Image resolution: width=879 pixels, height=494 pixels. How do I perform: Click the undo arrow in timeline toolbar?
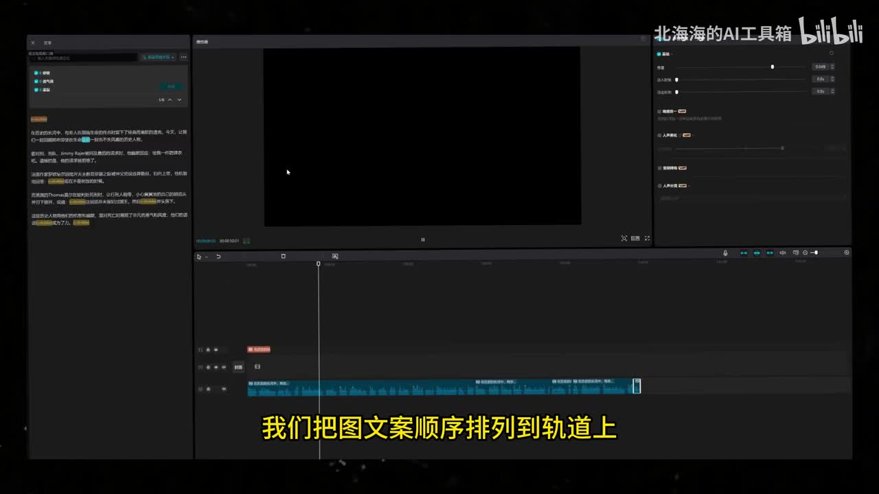218,257
